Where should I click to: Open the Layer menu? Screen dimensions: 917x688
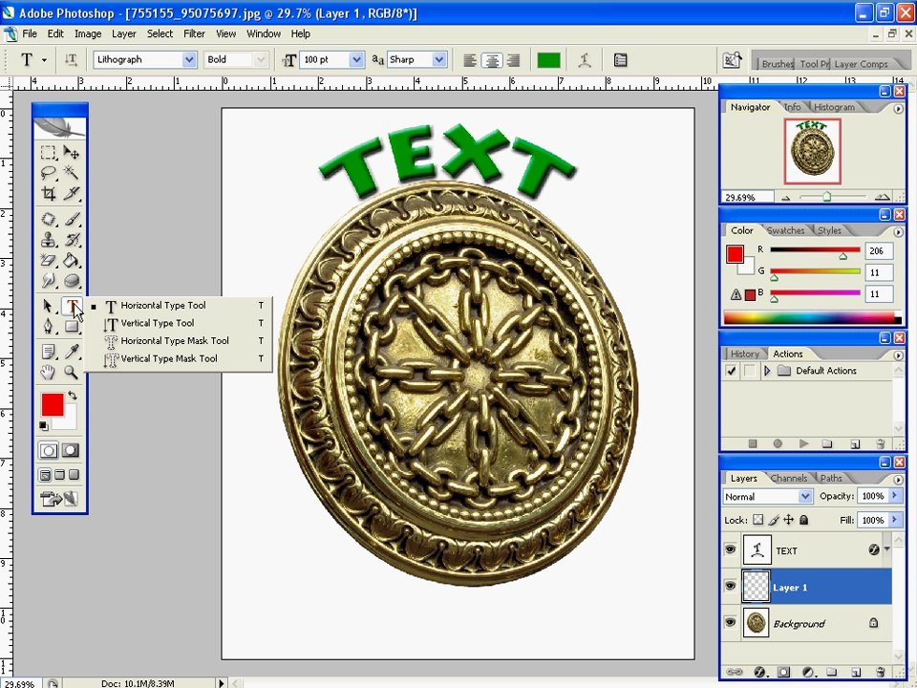coord(124,34)
